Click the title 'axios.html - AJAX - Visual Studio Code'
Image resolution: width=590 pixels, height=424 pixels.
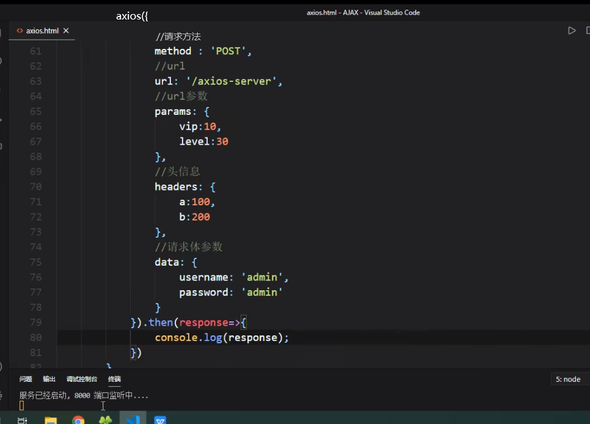(363, 12)
